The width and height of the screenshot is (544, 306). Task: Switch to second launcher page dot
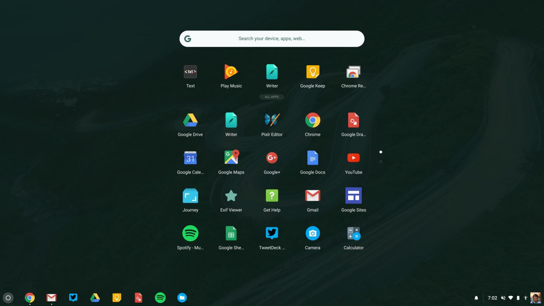381,162
